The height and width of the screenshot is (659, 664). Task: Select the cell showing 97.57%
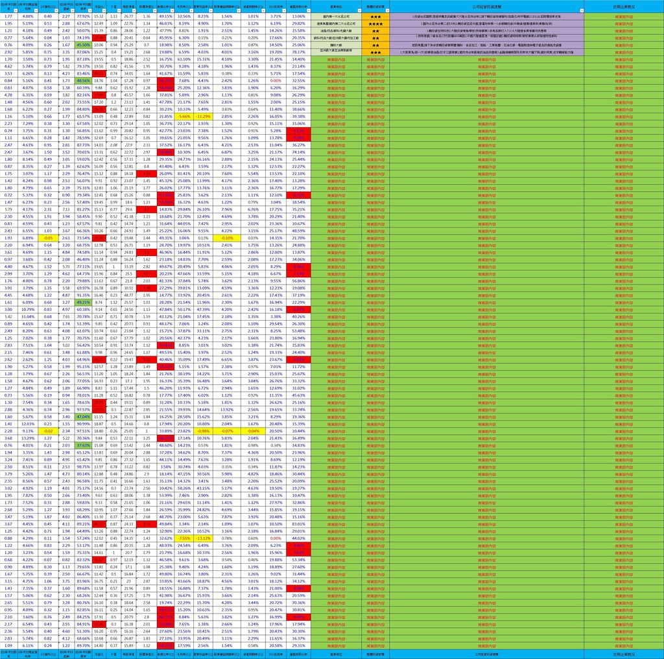coord(84,410)
